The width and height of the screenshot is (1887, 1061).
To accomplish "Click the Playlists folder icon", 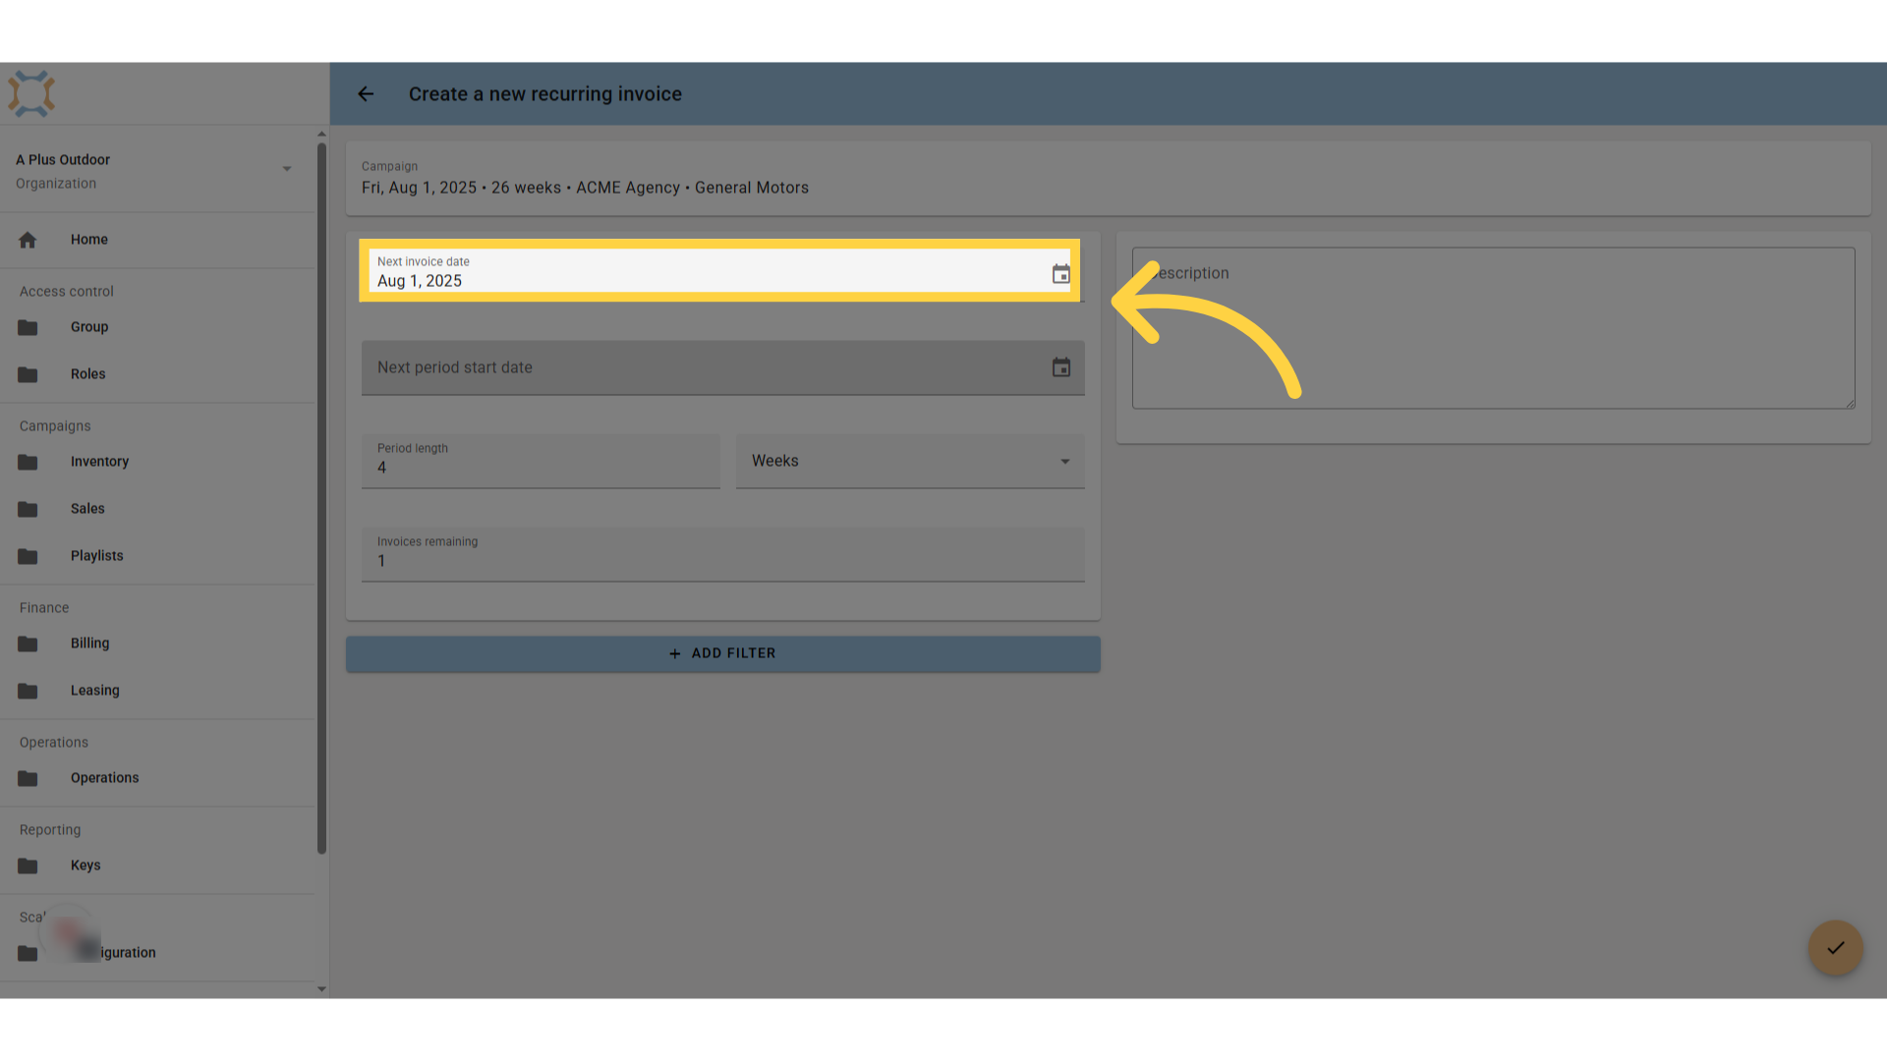I will (x=28, y=556).
